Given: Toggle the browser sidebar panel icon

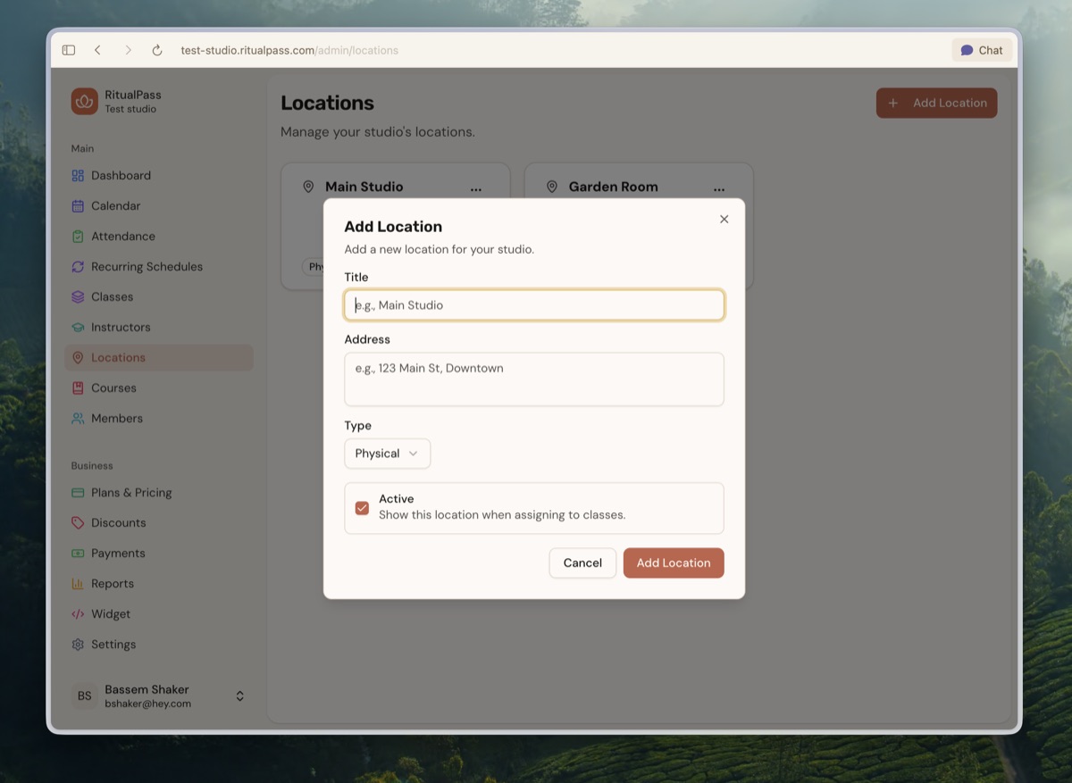Looking at the screenshot, I should point(69,50).
